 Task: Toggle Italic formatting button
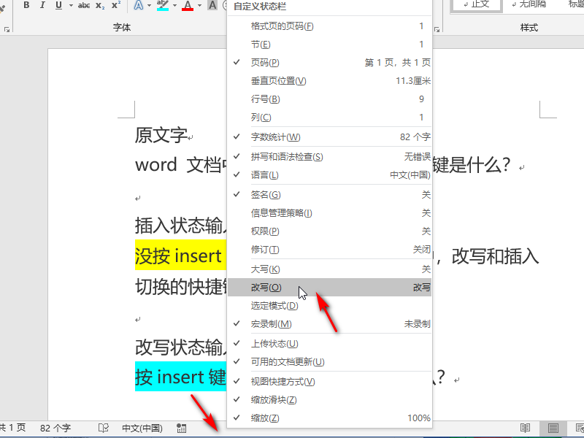[x=42, y=5]
